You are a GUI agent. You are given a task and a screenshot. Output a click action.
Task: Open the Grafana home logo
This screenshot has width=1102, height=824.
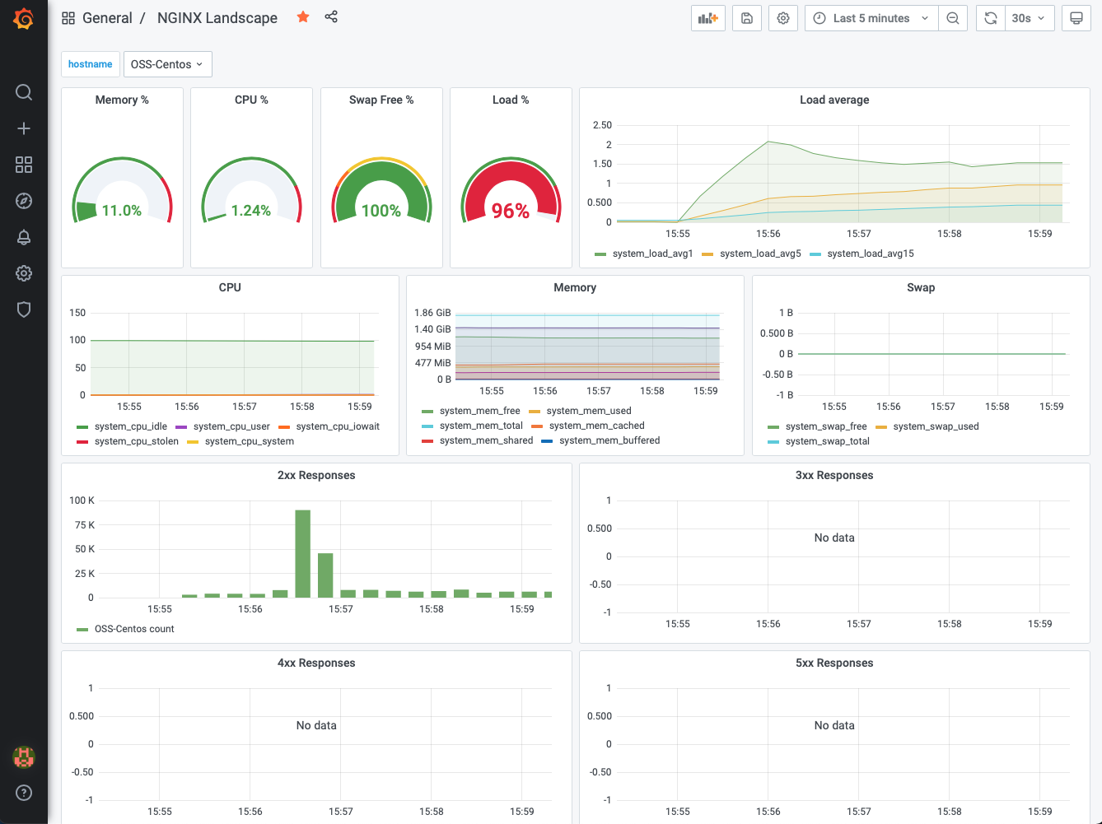click(24, 18)
